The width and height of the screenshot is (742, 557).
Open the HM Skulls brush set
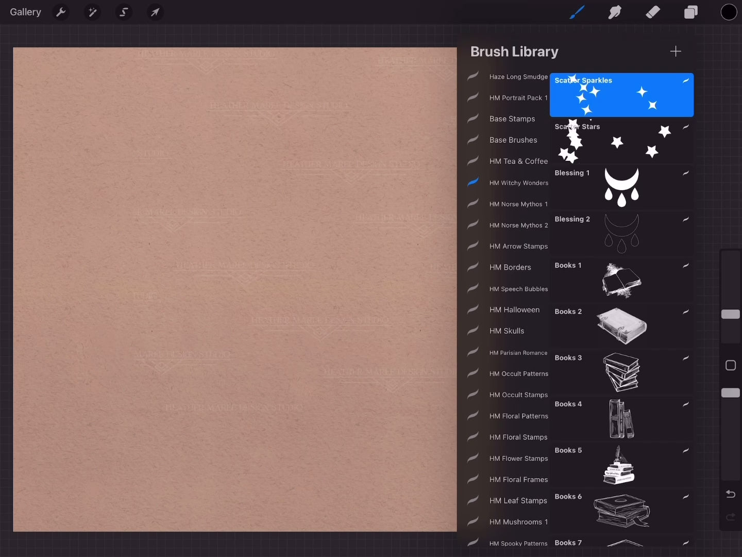pyautogui.click(x=507, y=331)
